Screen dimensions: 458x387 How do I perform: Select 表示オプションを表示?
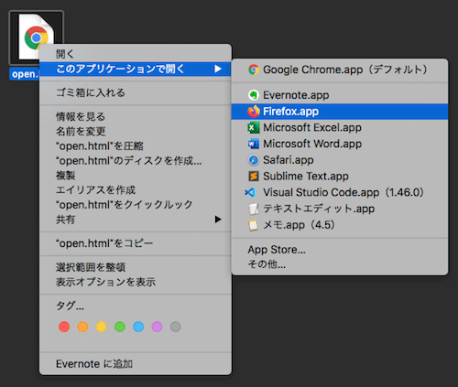(x=136, y=282)
